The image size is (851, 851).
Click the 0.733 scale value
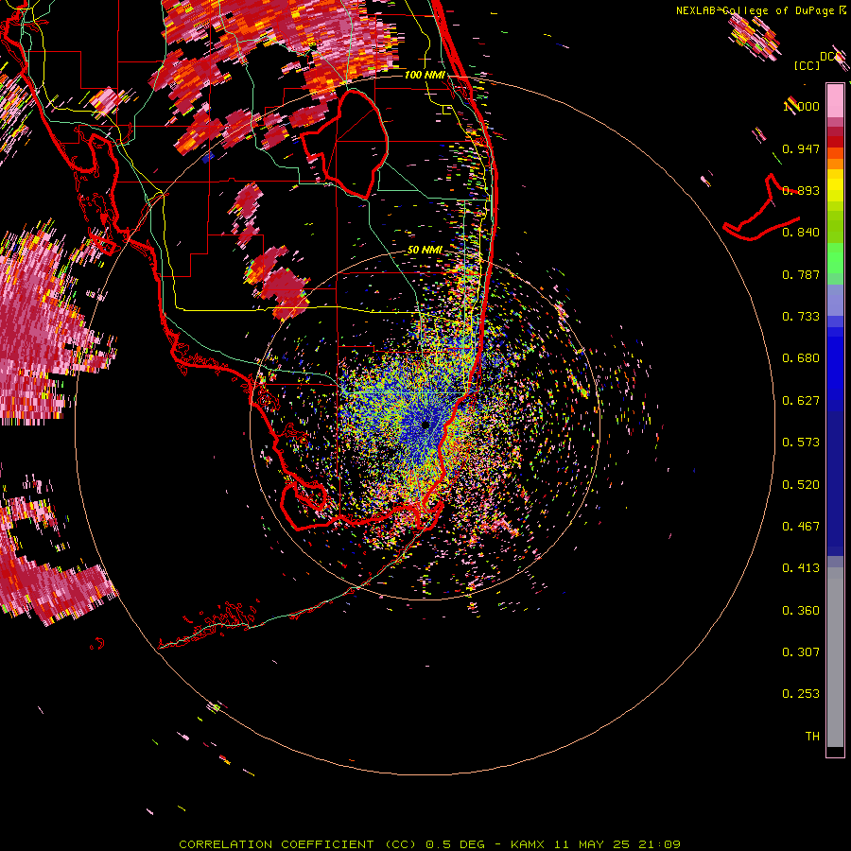801,317
